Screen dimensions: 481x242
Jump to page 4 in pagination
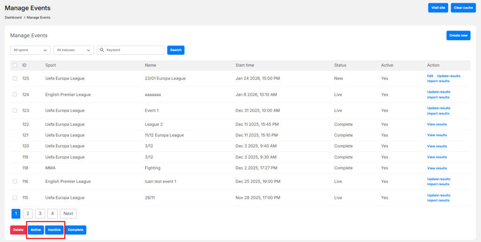click(52, 213)
